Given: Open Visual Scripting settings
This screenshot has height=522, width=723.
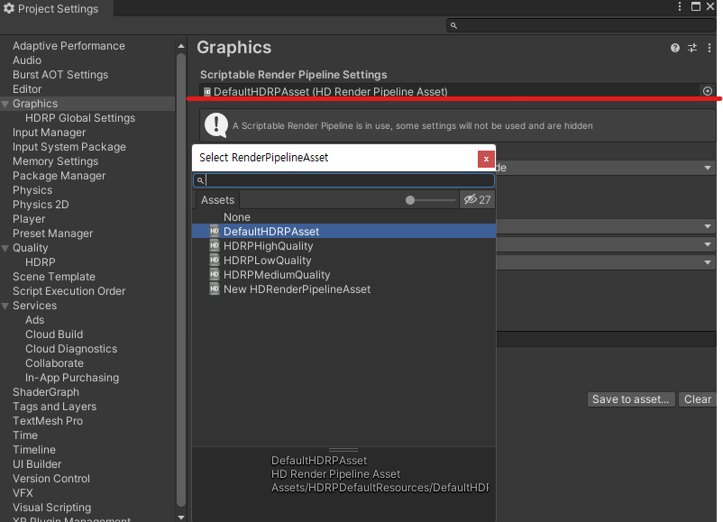Looking at the screenshot, I should pos(51,508).
